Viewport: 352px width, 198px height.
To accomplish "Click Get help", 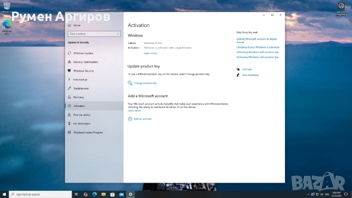I will (x=244, y=69).
